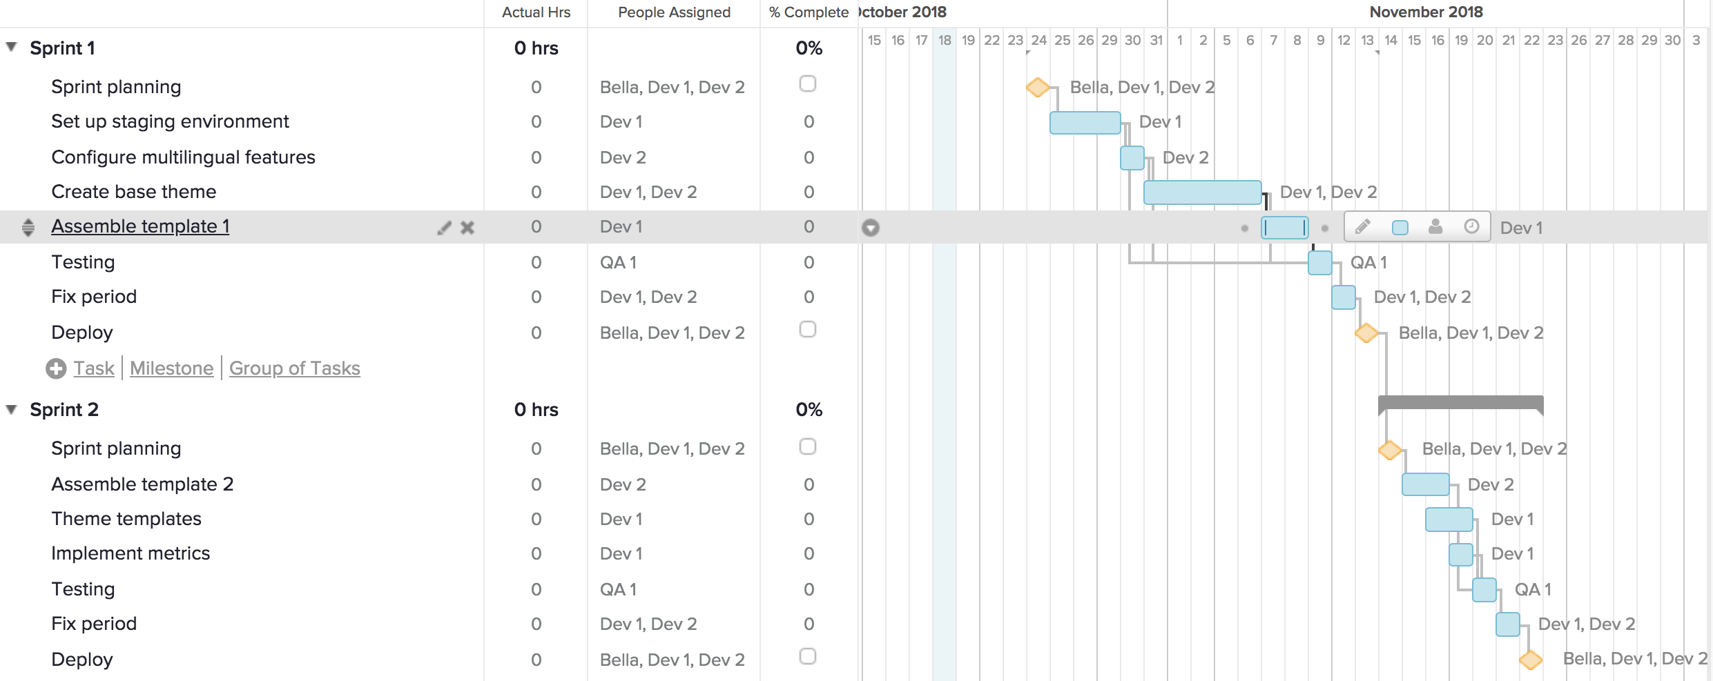Check the Deploy task completion checkbox
This screenshot has width=1713, height=681.
(807, 330)
